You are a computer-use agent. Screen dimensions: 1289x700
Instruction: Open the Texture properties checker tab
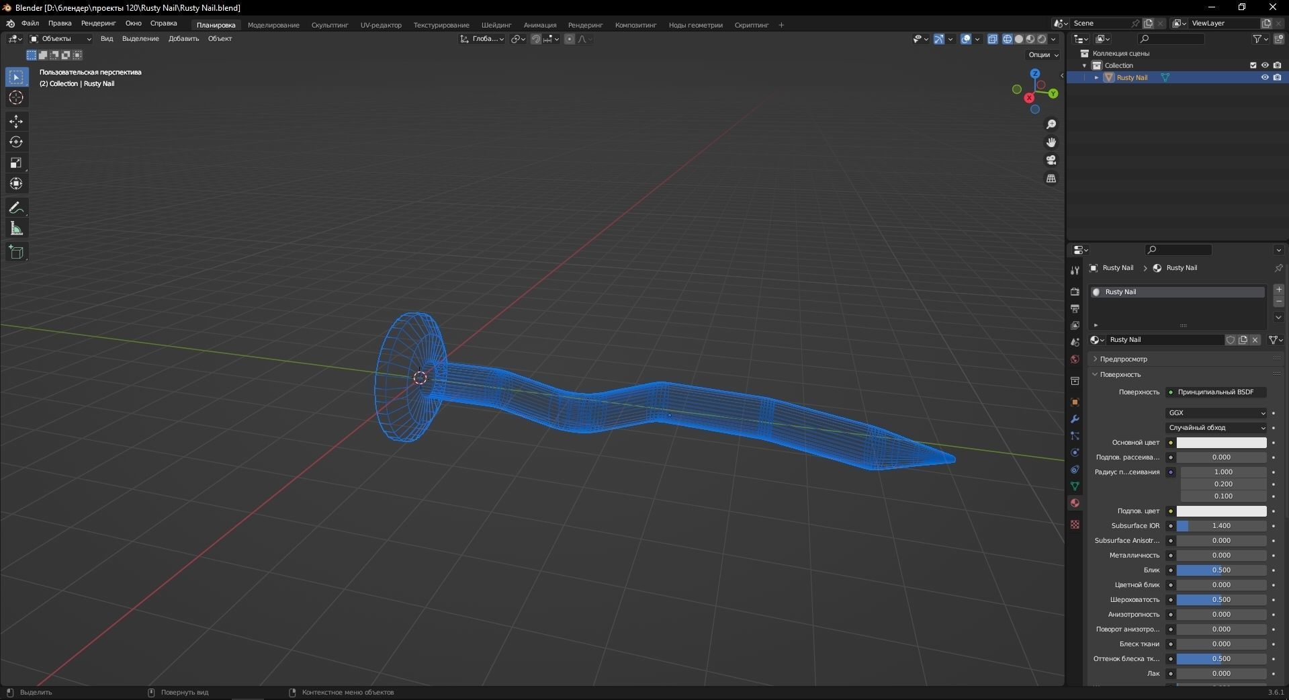1075,524
